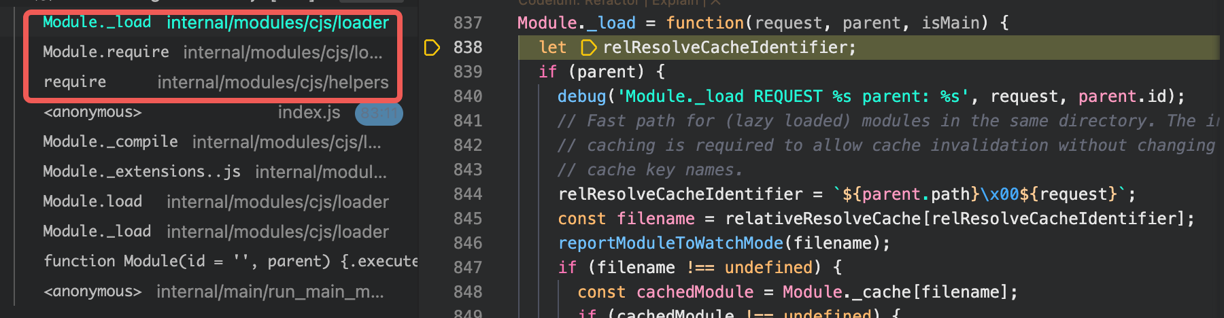1224x318 pixels.
Task: Click Module._cache[filename] on line 848
Action: (895, 292)
